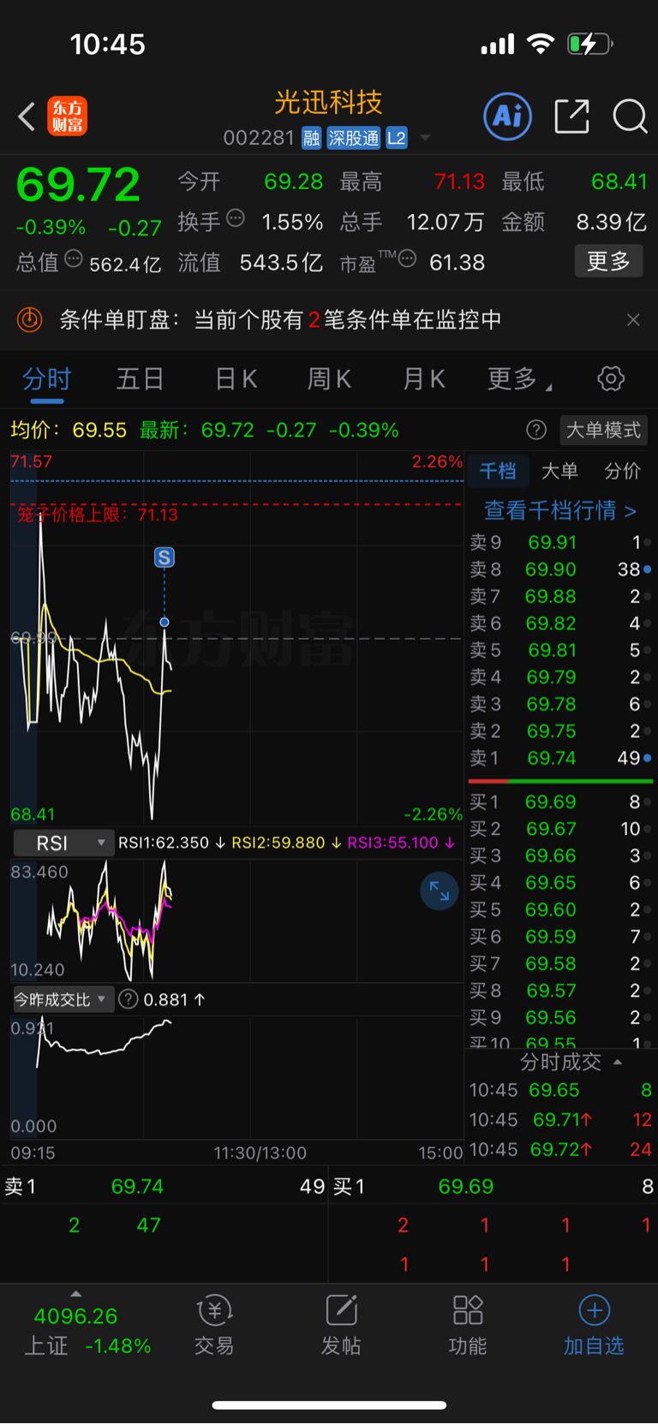Expand chart with fullscreen arrows icon
This screenshot has height=1424, width=658.
tap(440, 891)
